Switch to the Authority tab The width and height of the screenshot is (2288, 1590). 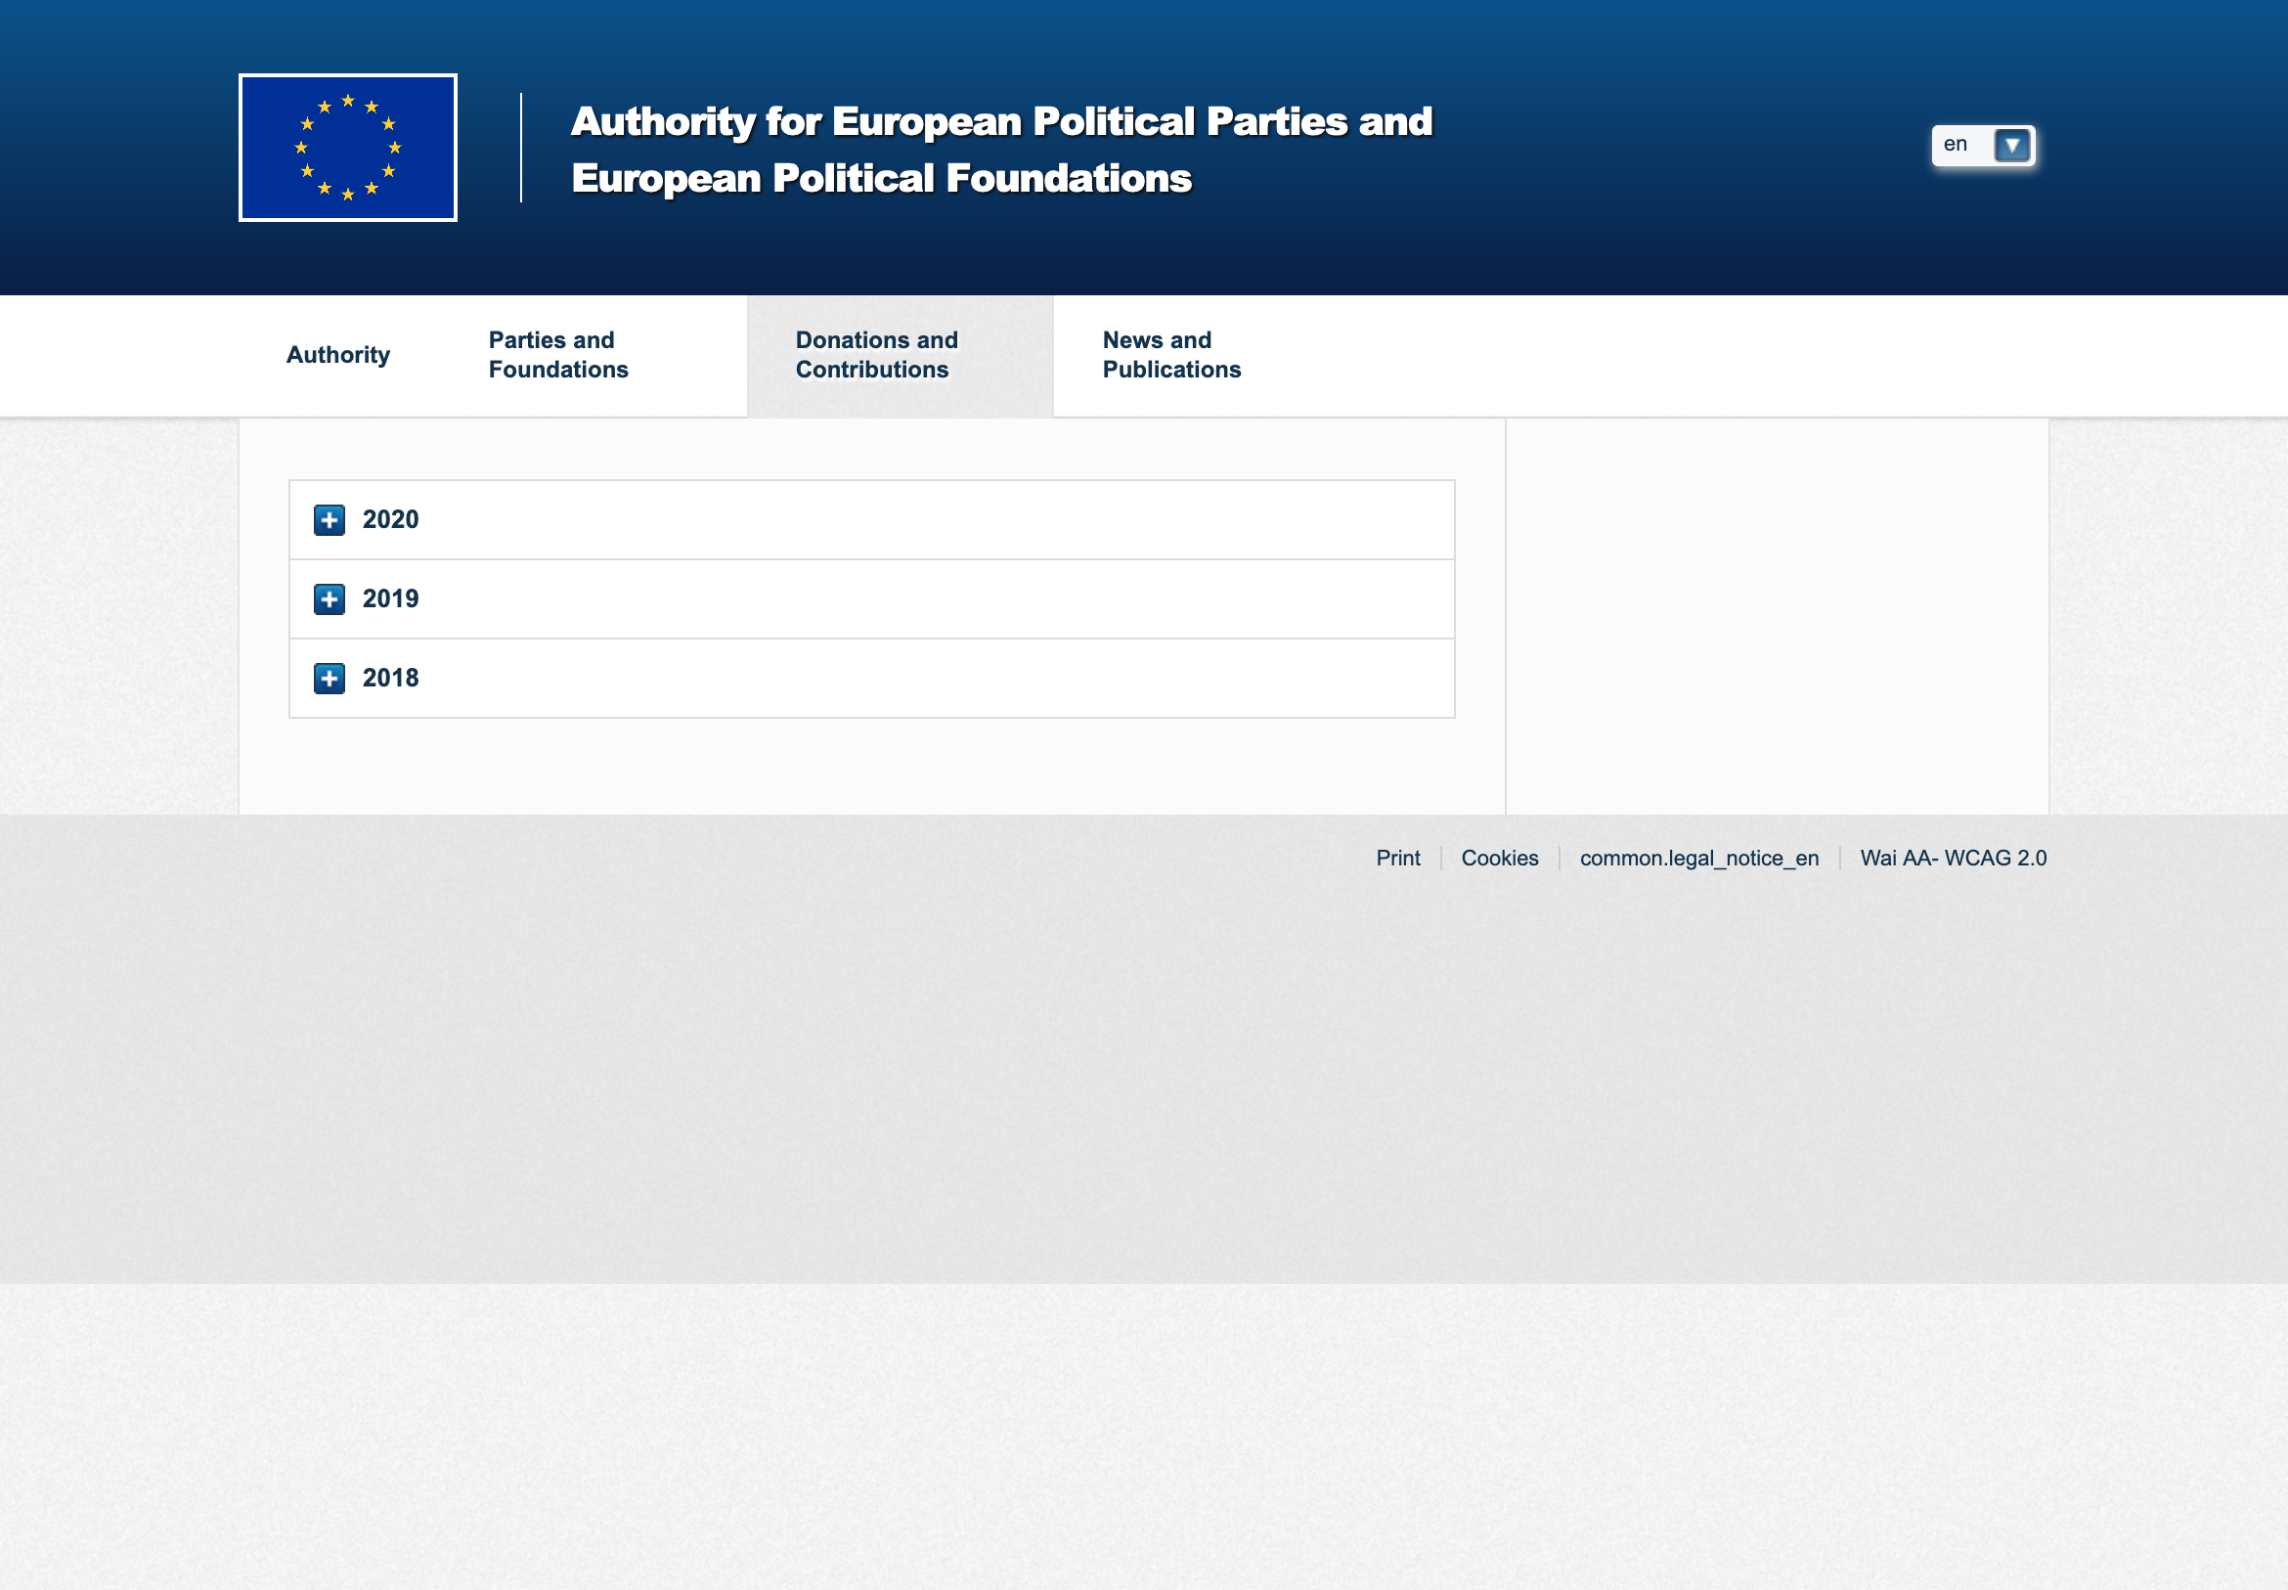pos(337,355)
